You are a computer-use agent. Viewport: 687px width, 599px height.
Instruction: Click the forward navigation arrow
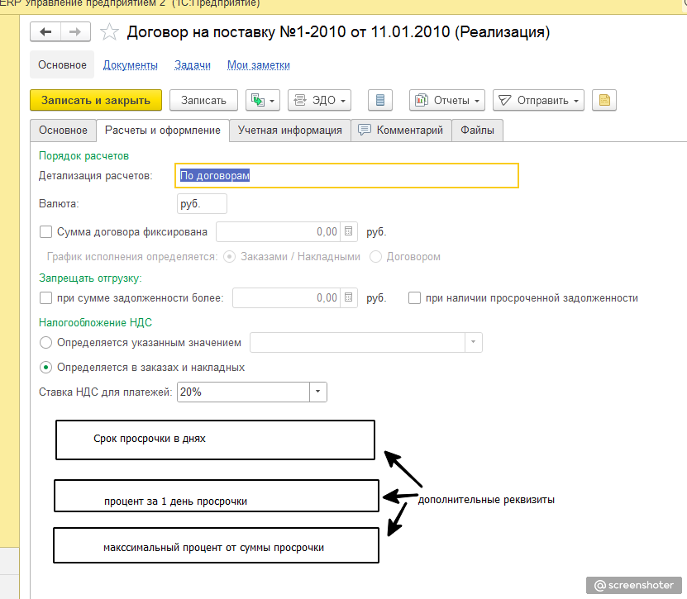(x=75, y=32)
